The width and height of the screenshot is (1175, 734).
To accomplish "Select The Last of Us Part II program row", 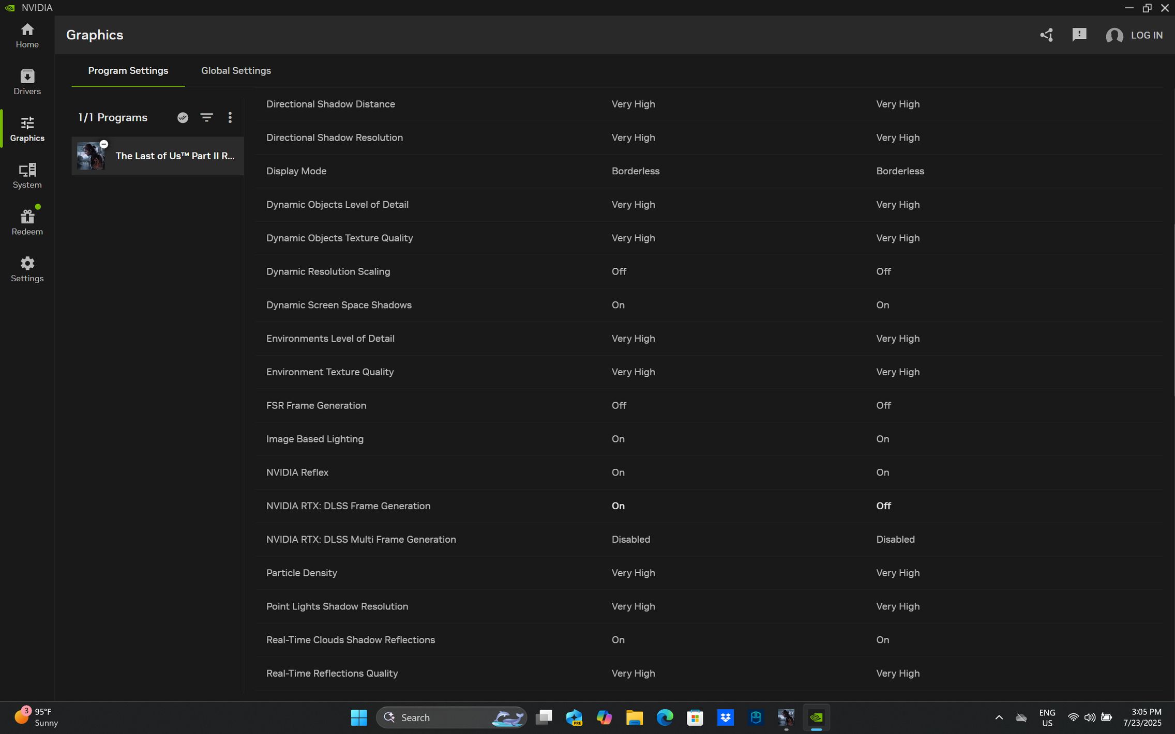I will click(157, 156).
